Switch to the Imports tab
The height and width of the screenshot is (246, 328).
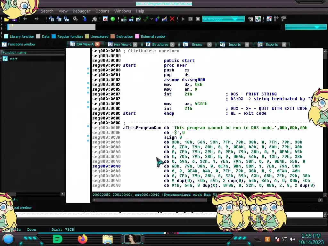coord(234,44)
